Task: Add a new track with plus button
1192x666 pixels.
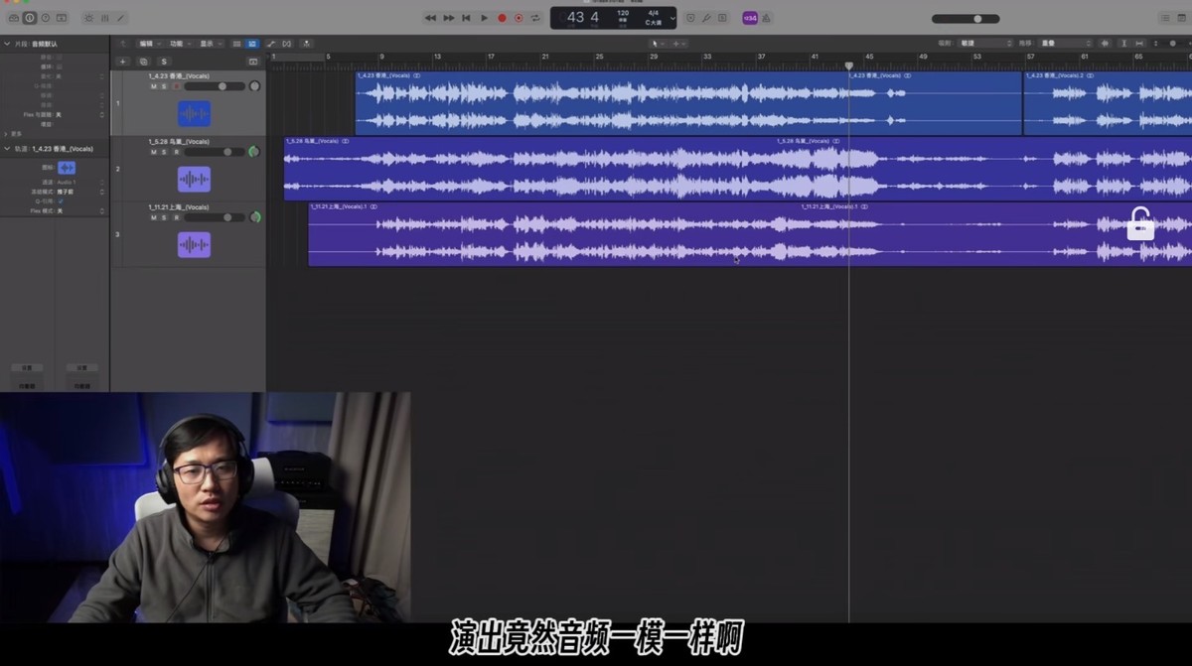Action: [123, 62]
